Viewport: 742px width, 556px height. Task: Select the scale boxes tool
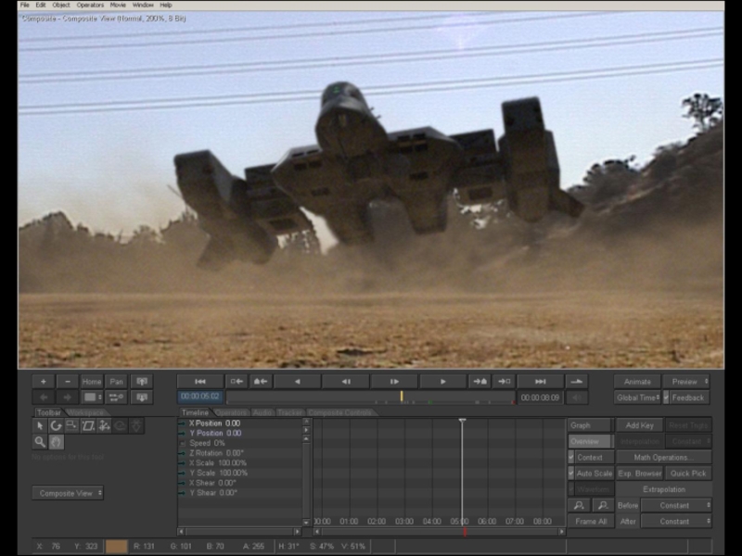tap(72, 426)
